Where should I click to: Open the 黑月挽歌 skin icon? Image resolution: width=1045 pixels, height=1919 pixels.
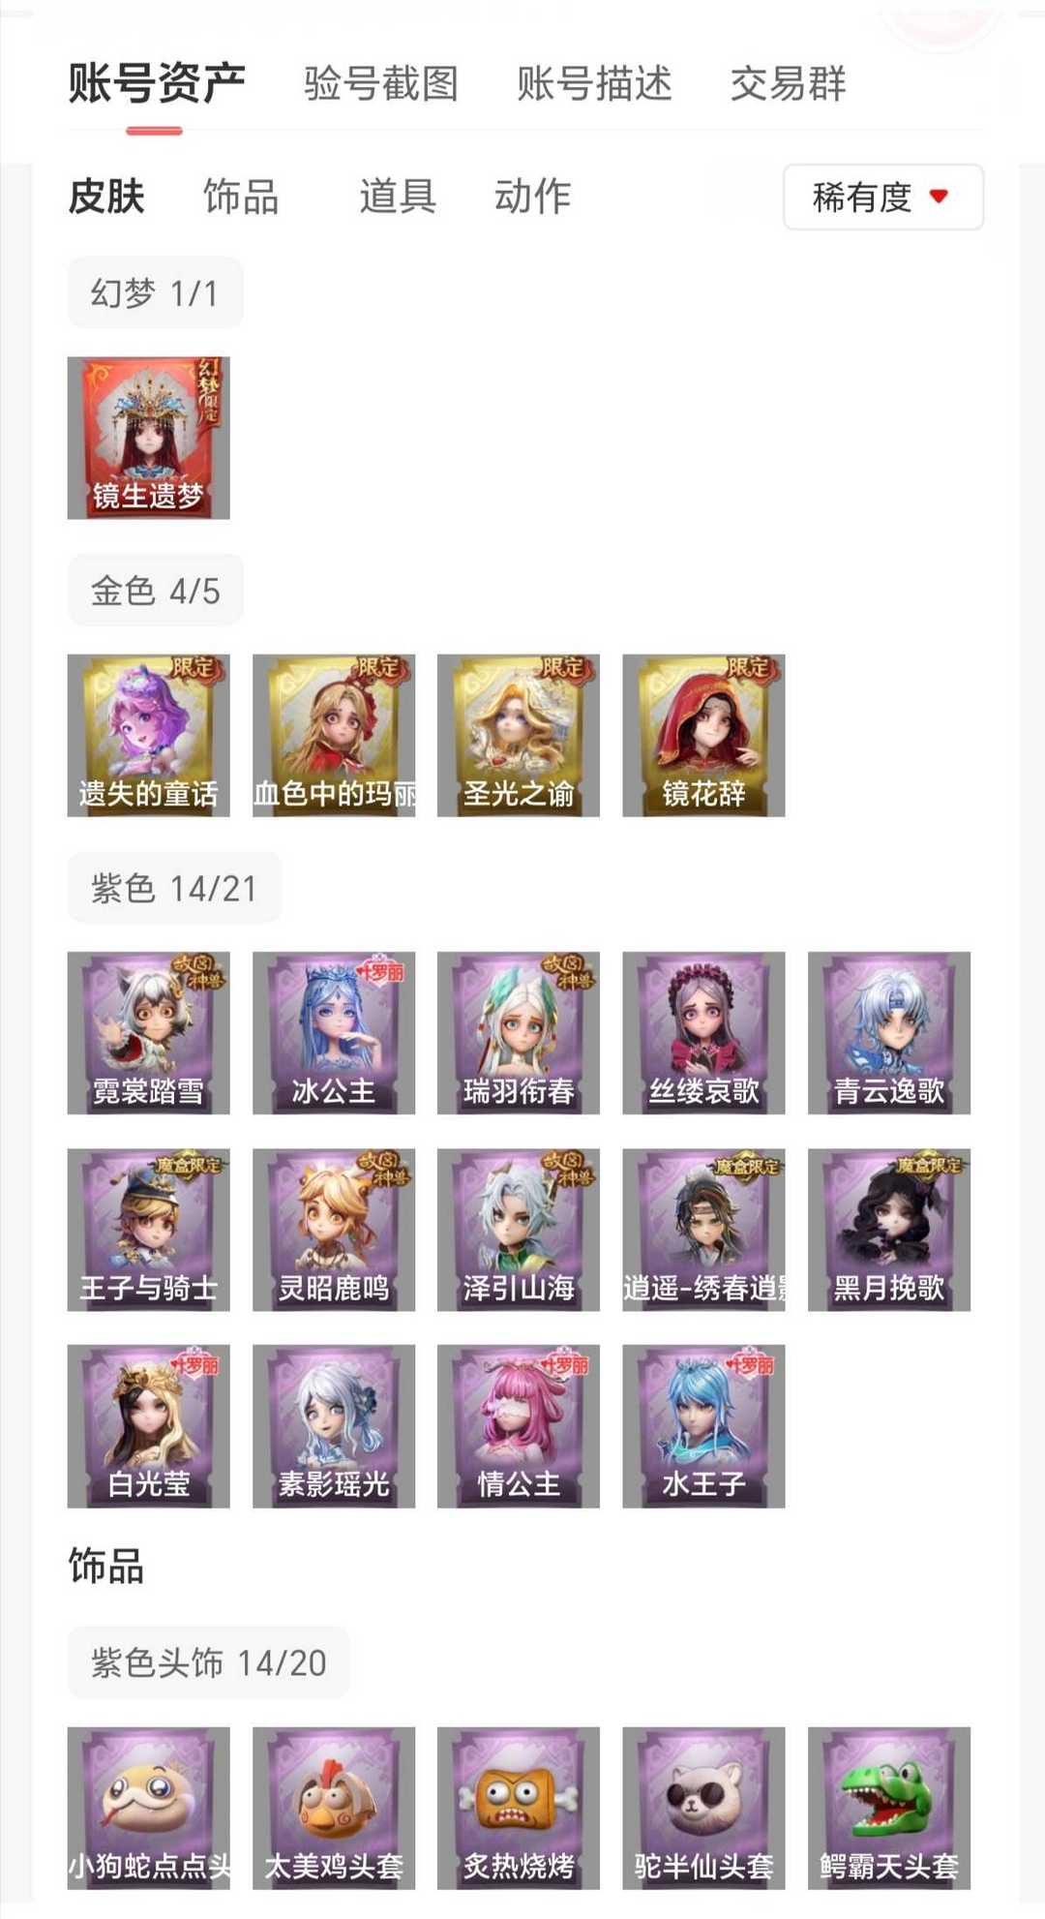tap(889, 1230)
